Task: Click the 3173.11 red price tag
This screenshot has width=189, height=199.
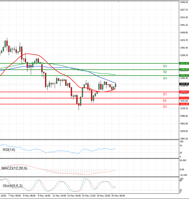Action: click(x=183, y=98)
